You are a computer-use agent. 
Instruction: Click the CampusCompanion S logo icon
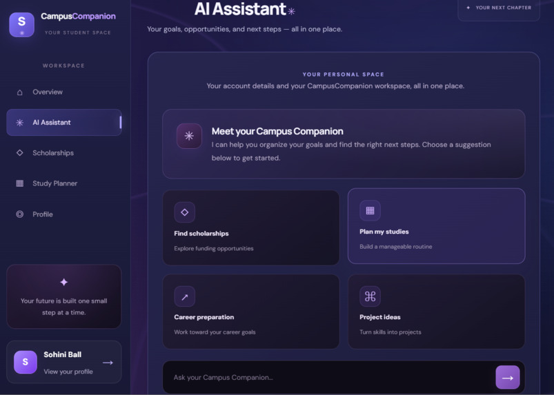click(21, 24)
